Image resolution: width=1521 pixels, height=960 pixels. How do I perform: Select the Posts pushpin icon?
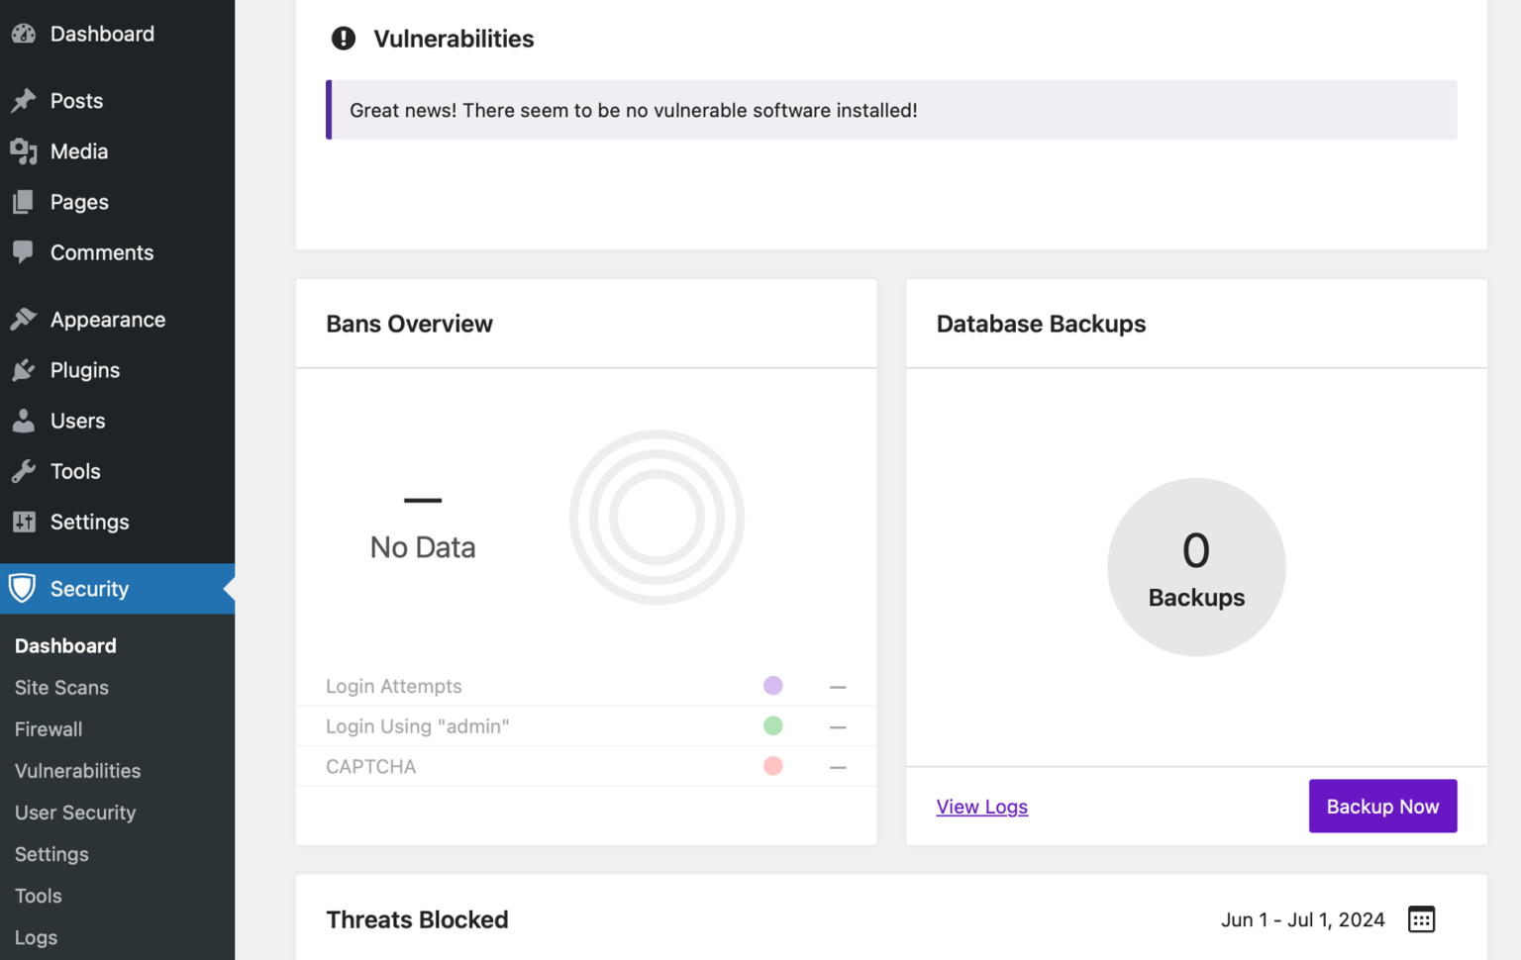(24, 100)
